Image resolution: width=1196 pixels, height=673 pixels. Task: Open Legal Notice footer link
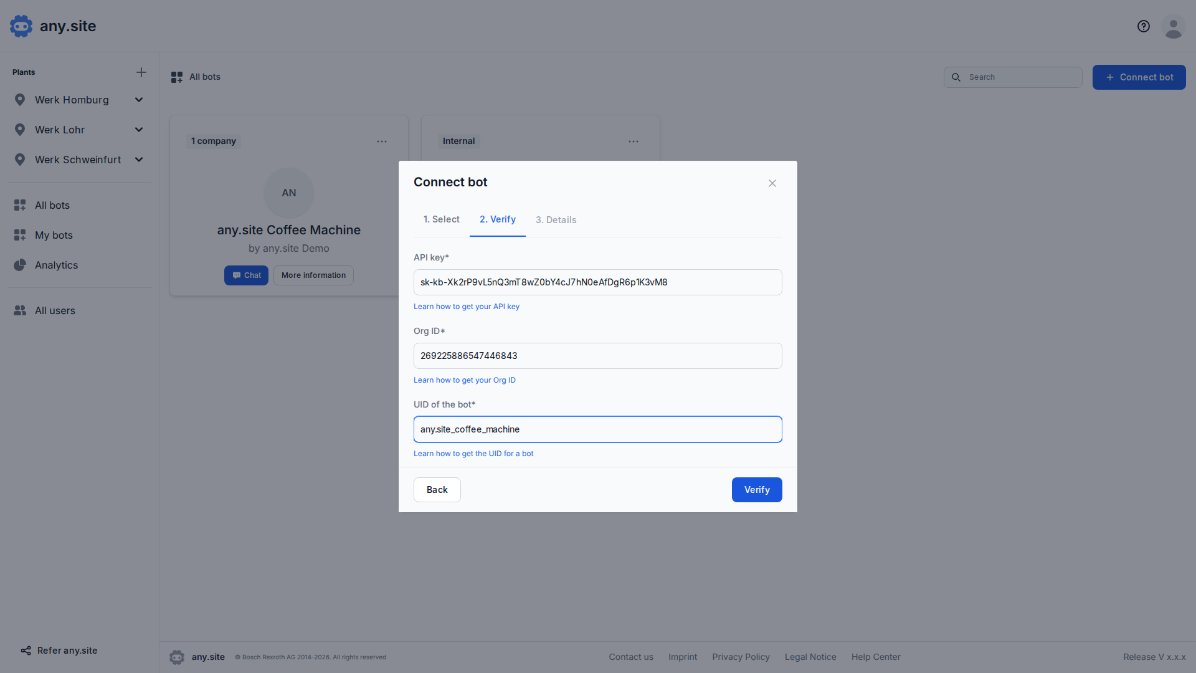[810, 657]
